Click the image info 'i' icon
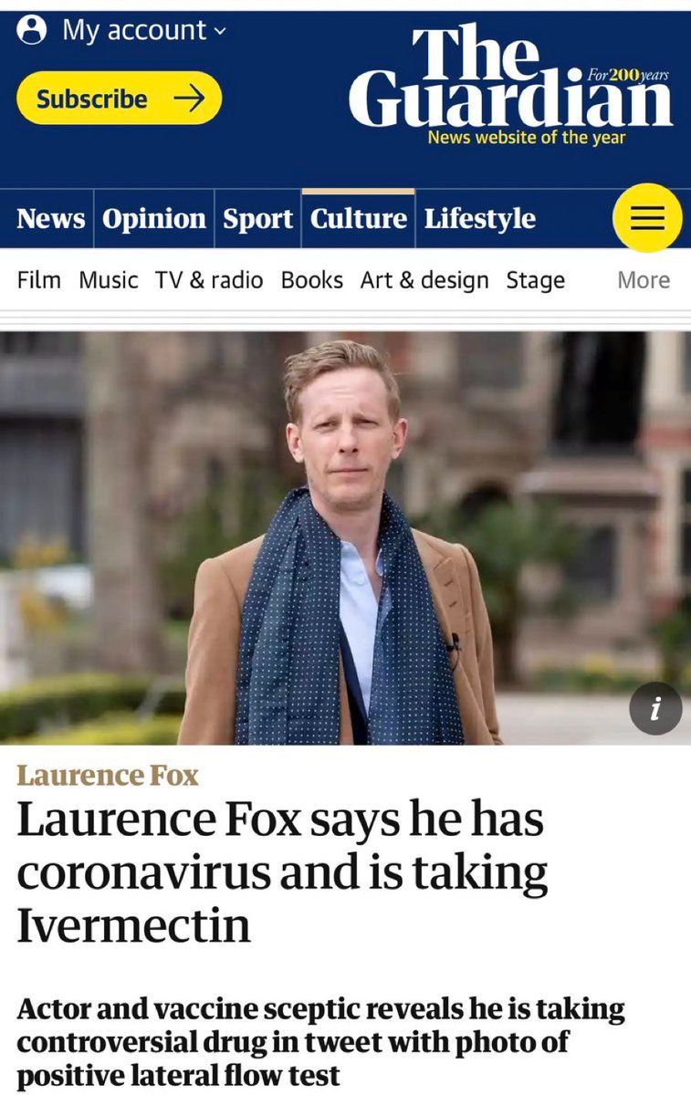 (655, 708)
